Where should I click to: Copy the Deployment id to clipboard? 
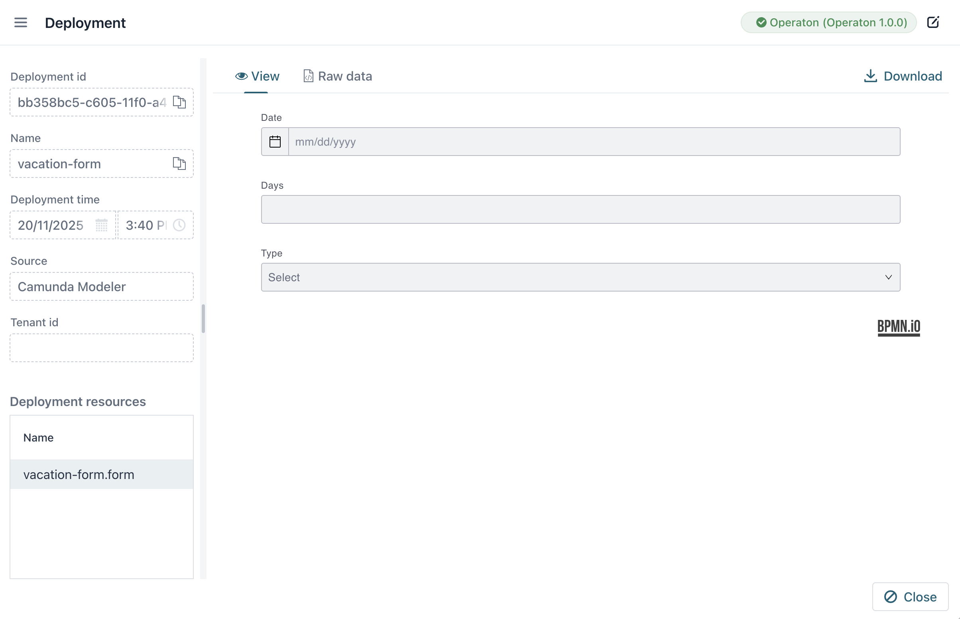pyautogui.click(x=179, y=103)
